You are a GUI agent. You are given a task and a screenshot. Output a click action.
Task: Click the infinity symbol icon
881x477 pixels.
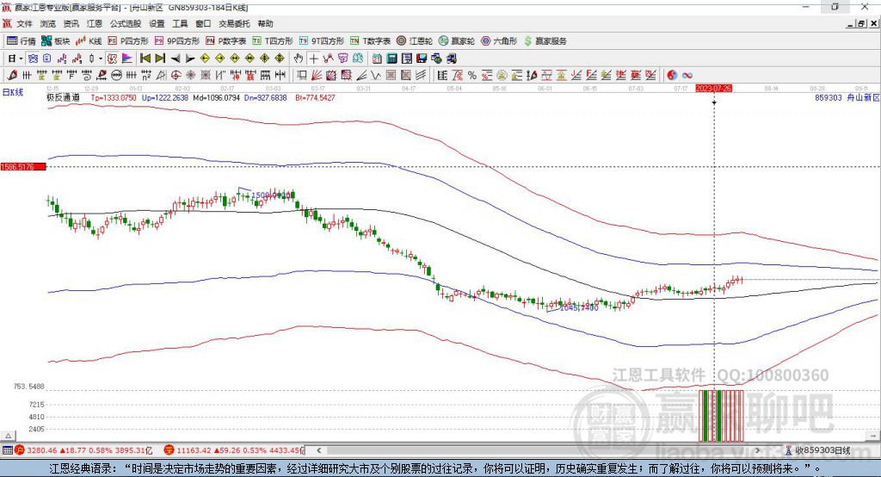click(x=687, y=76)
